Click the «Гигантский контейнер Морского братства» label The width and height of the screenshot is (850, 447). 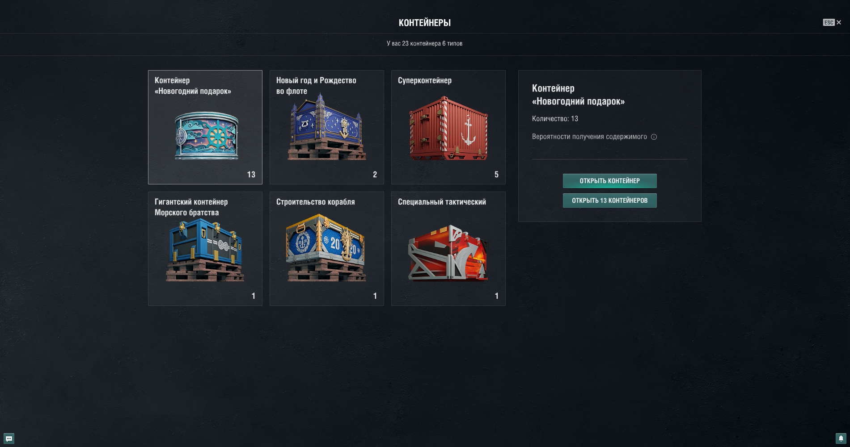click(191, 207)
